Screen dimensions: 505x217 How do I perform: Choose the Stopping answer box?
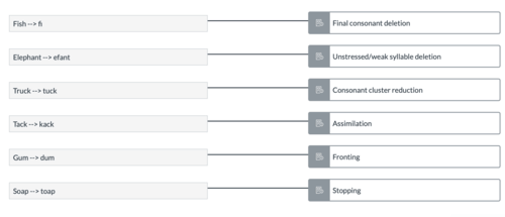(404, 190)
